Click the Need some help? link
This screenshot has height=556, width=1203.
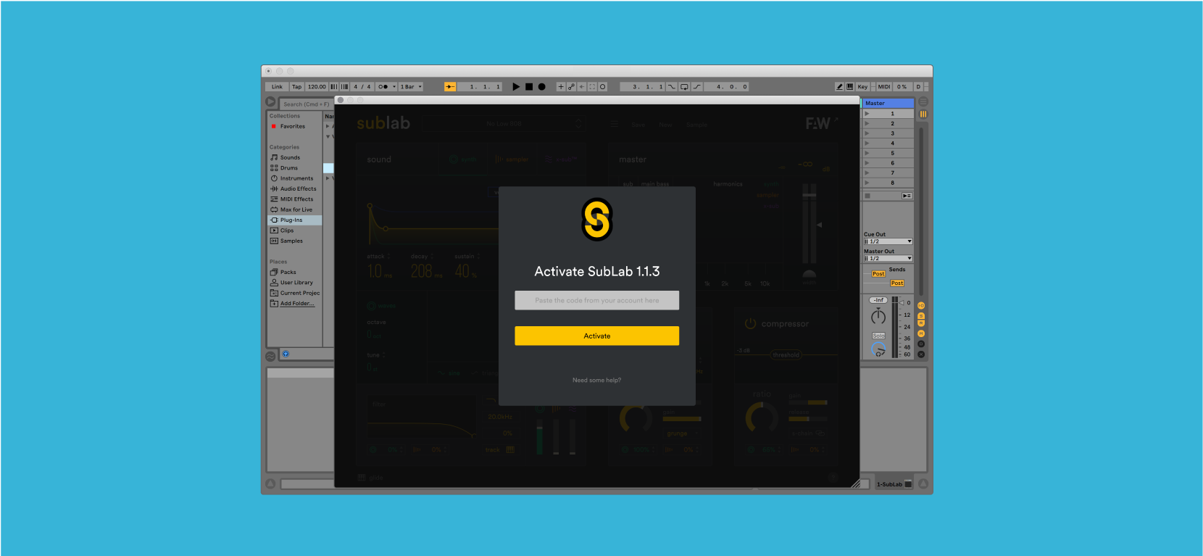596,380
